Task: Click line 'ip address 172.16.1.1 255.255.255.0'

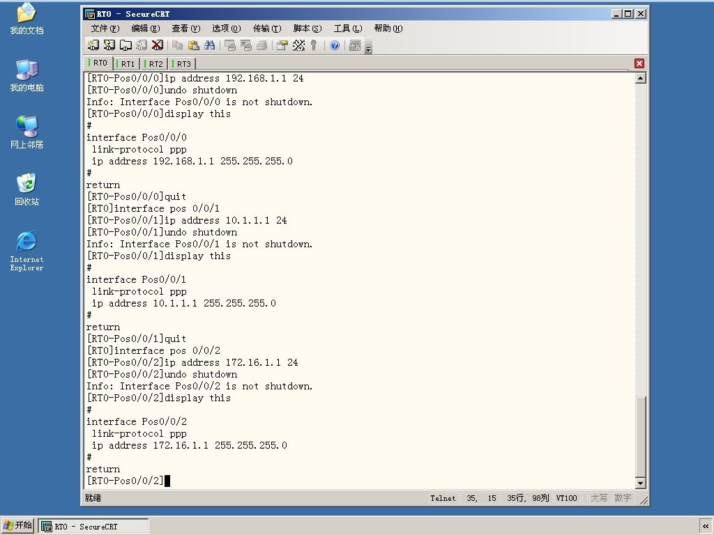Action: point(190,445)
